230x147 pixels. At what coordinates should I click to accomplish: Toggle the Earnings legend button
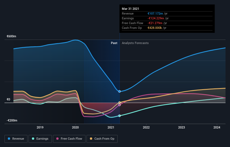[x=40, y=139]
